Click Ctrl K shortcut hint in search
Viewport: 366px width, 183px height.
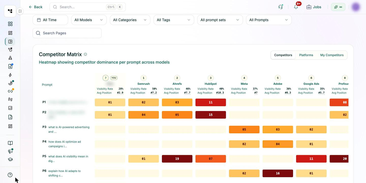114,7
